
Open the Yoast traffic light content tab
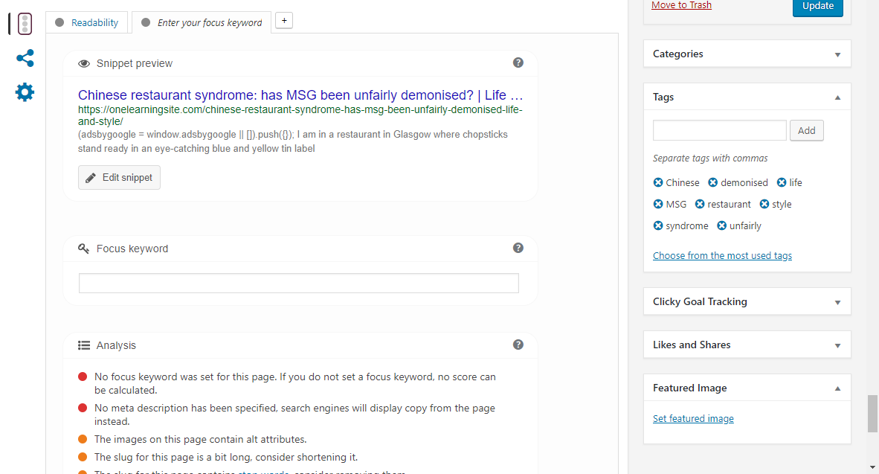pyautogui.click(x=25, y=24)
